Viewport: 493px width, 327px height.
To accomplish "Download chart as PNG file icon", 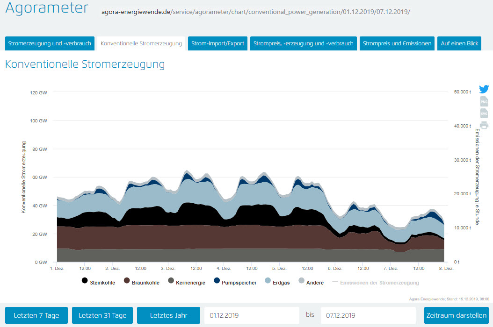I will [x=484, y=102].
